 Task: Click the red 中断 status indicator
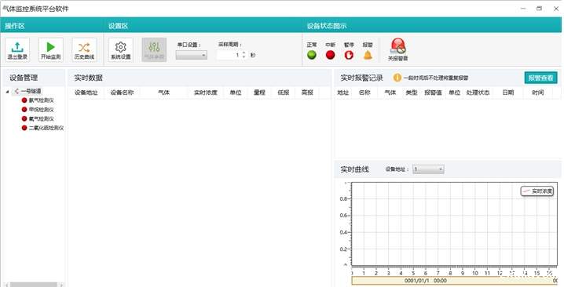pyautogui.click(x=330, y=55)
